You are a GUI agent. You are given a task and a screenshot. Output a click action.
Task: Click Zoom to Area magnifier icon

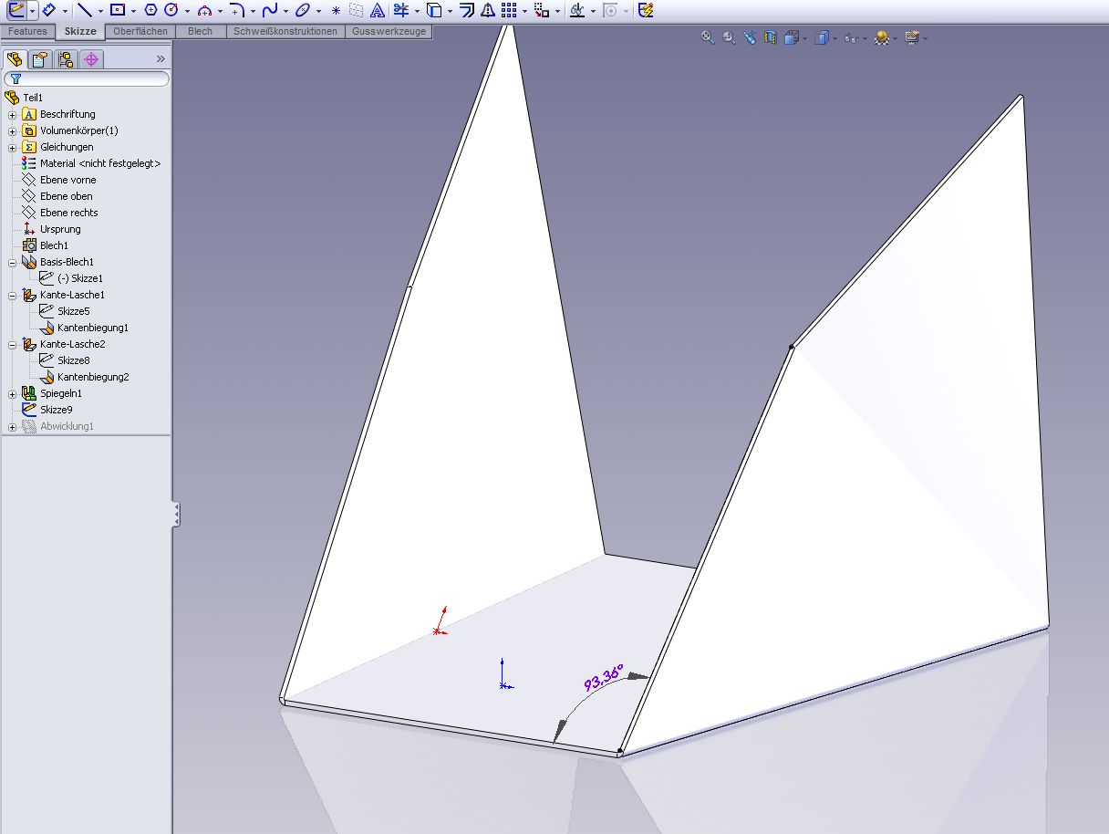click(728, 37)
